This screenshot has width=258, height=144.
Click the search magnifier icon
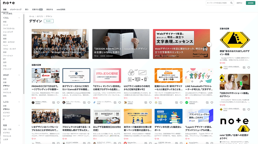click(x=231, y=3)
